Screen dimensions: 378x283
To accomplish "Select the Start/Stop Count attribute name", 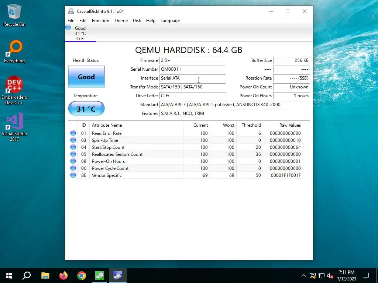I will [x=108, y=147].
